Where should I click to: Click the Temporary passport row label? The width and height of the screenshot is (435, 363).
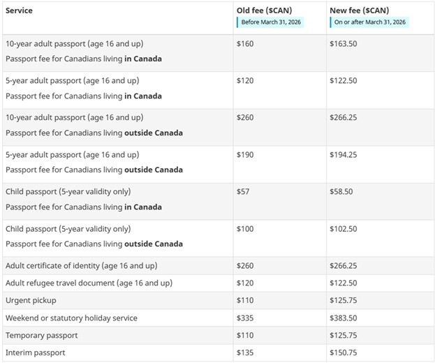41,335
